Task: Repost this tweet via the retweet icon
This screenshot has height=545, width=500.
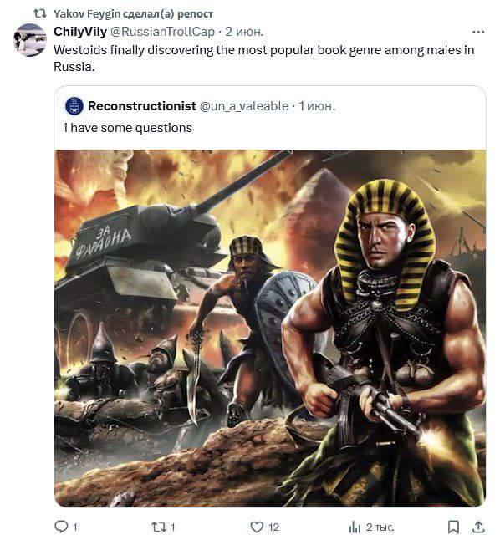Action: point(159,527)
